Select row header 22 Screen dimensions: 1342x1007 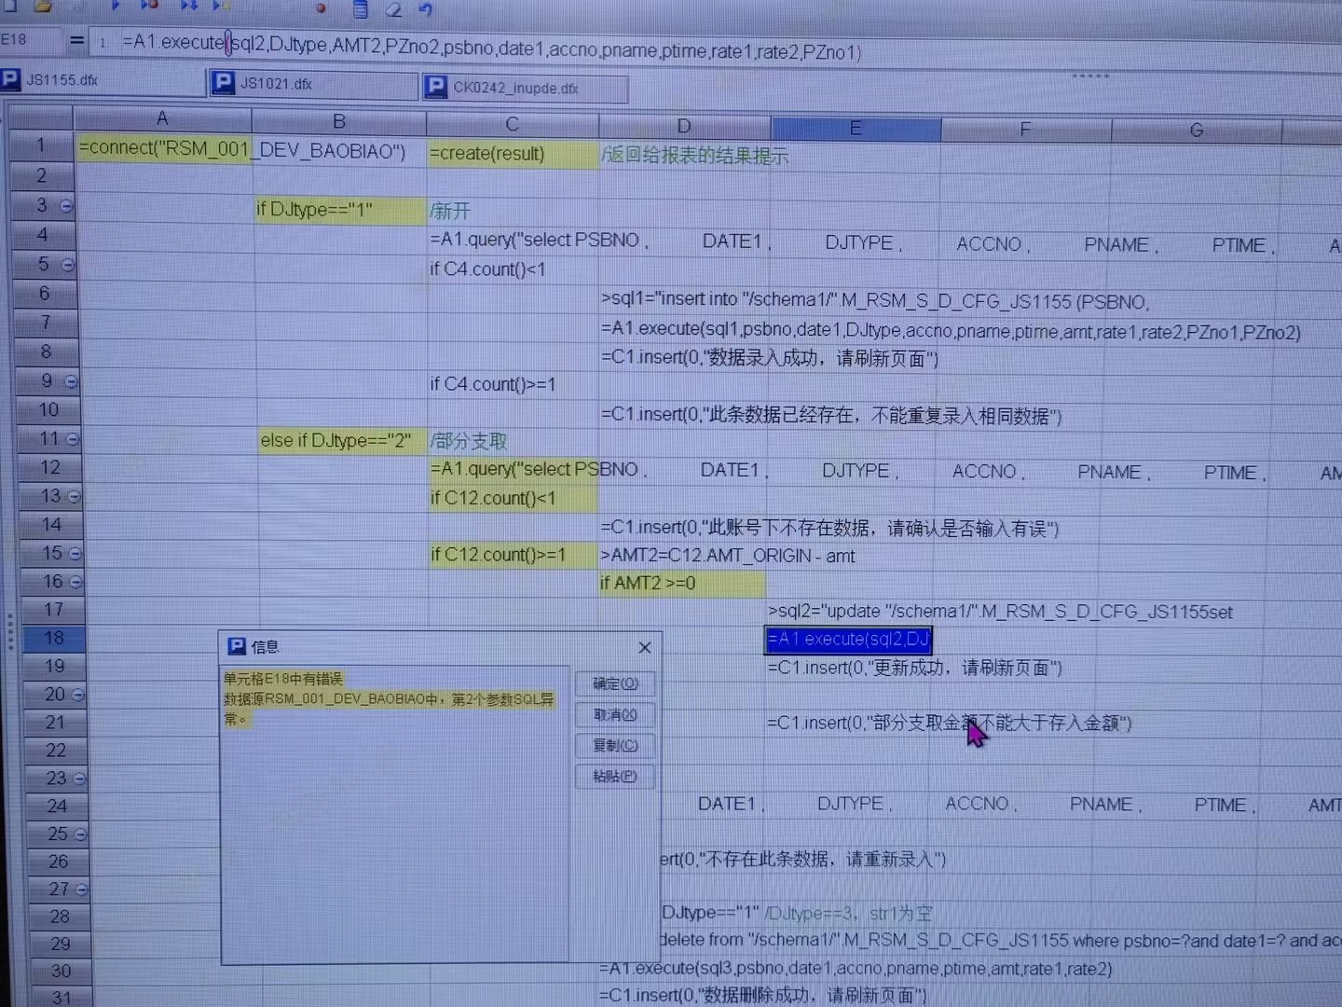click(56, 751)
